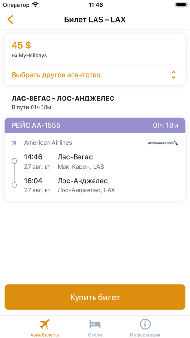
Task: Expand agency list with up-down chevrons
Action: [x=174, y=75]
